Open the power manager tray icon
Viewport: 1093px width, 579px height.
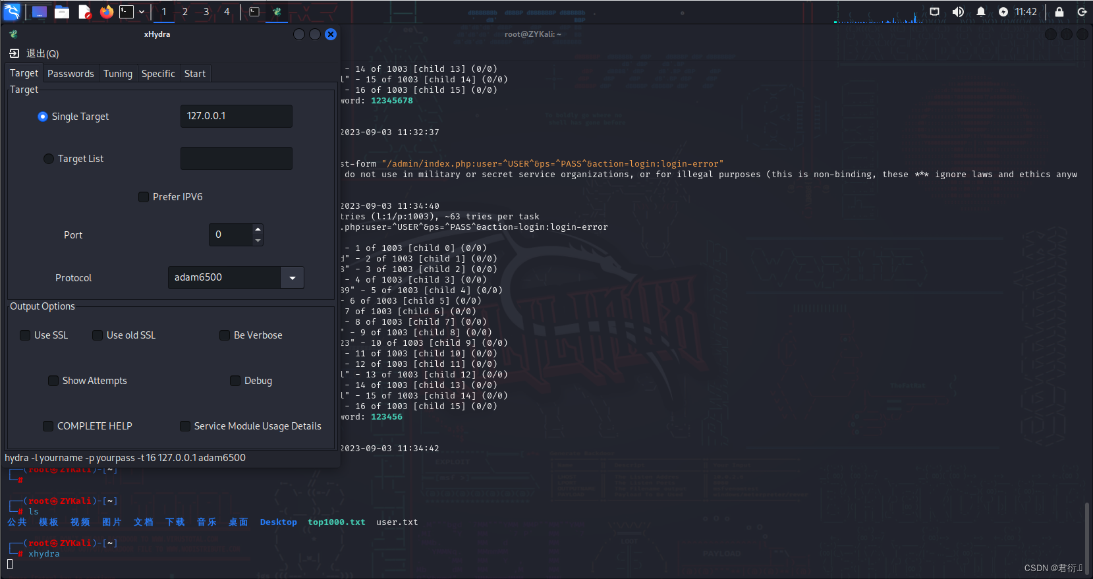[x=1003, y=12]
